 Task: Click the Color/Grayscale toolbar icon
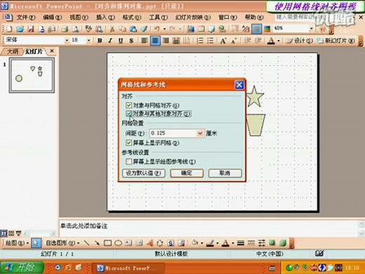tap(267, 29)
